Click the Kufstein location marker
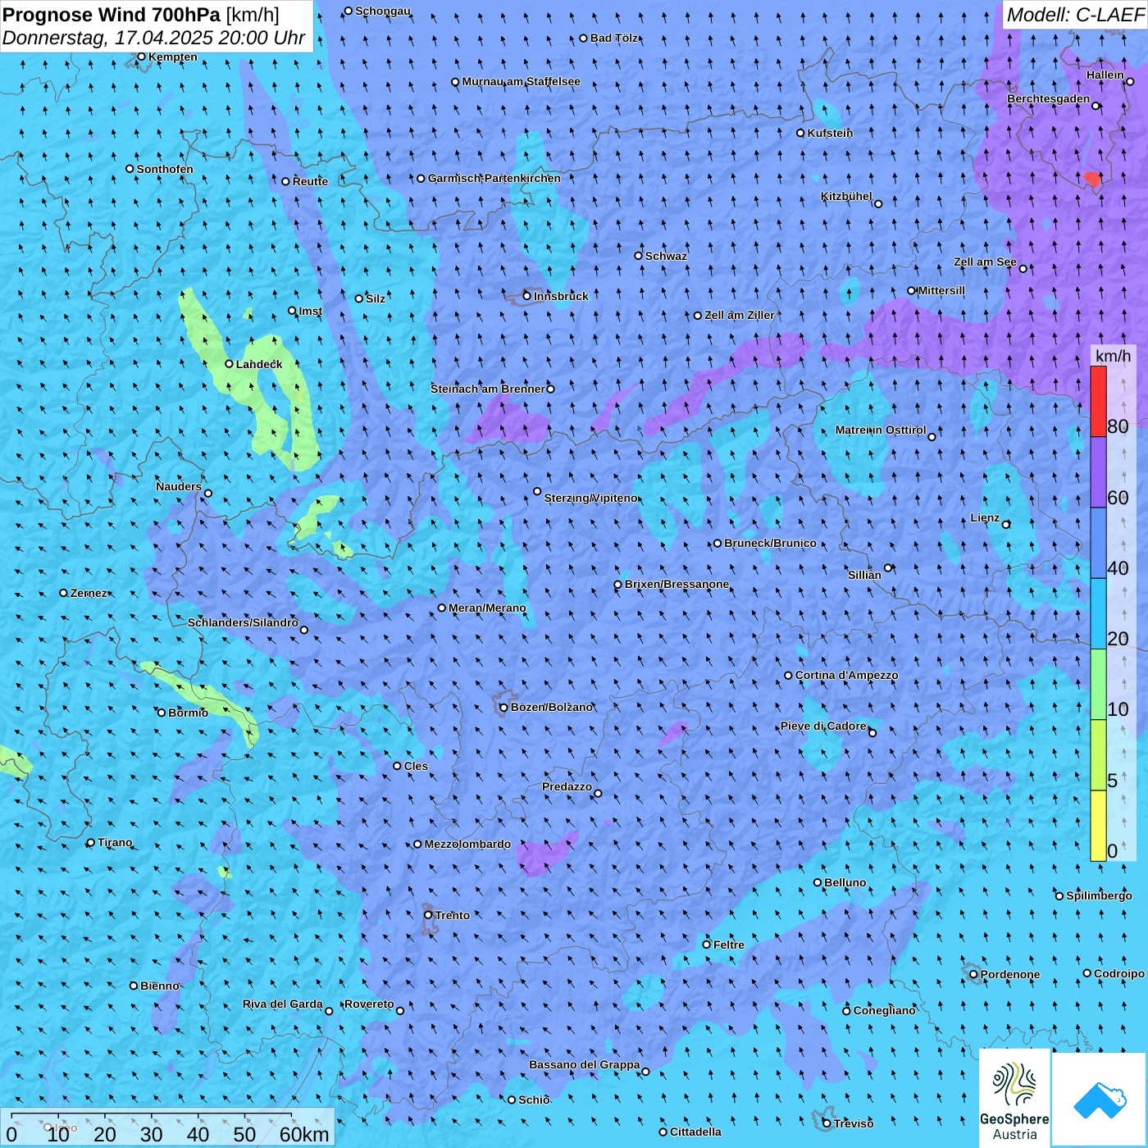Image resolution: width=1148 pixels, height=1148 pixels. click(801, 133)
